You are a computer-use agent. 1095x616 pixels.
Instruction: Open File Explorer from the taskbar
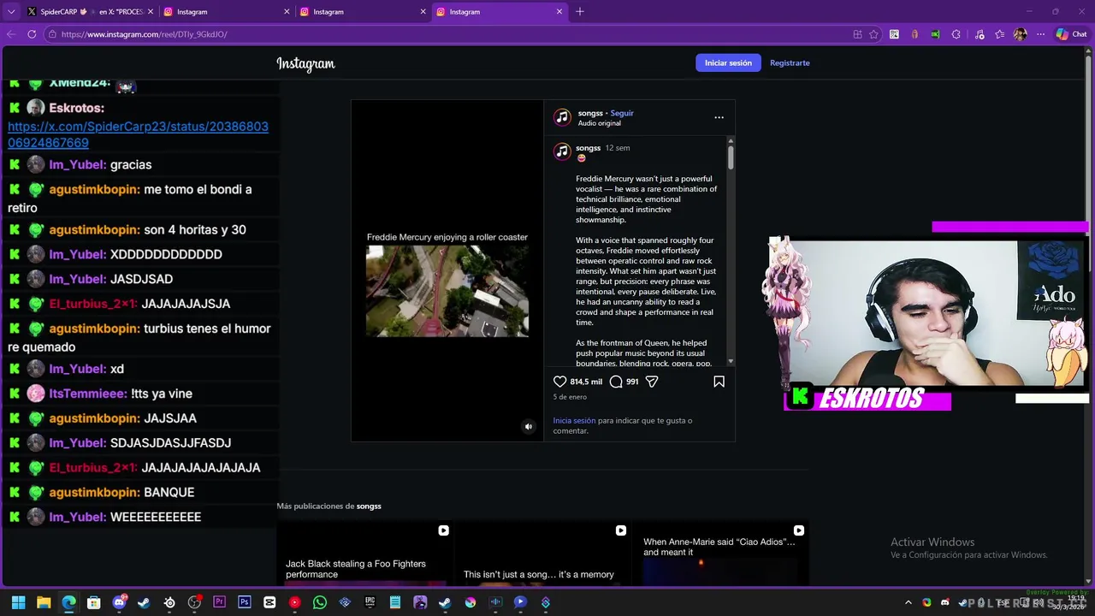pyautogui.click(x=44, y=602)
